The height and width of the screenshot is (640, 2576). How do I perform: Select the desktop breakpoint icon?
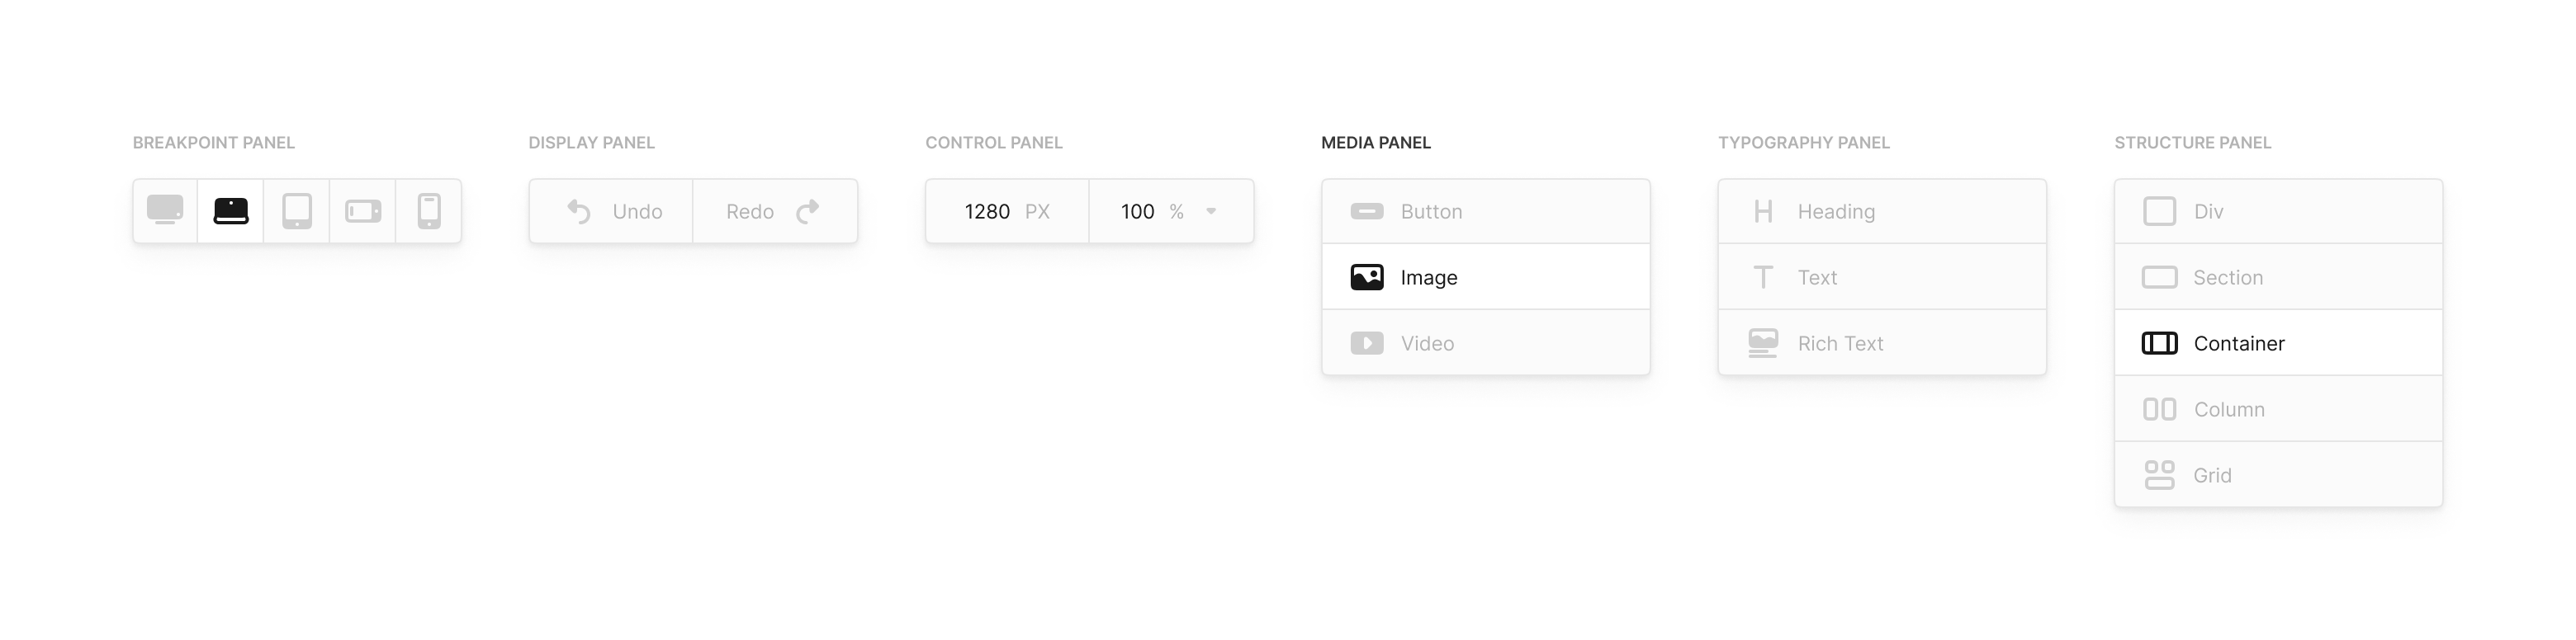[165, 210]
